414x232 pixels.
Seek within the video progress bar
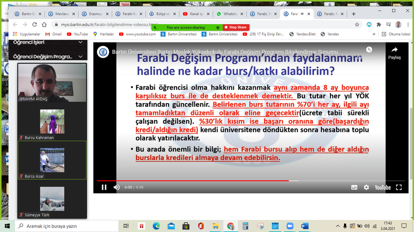pos(251,181)
